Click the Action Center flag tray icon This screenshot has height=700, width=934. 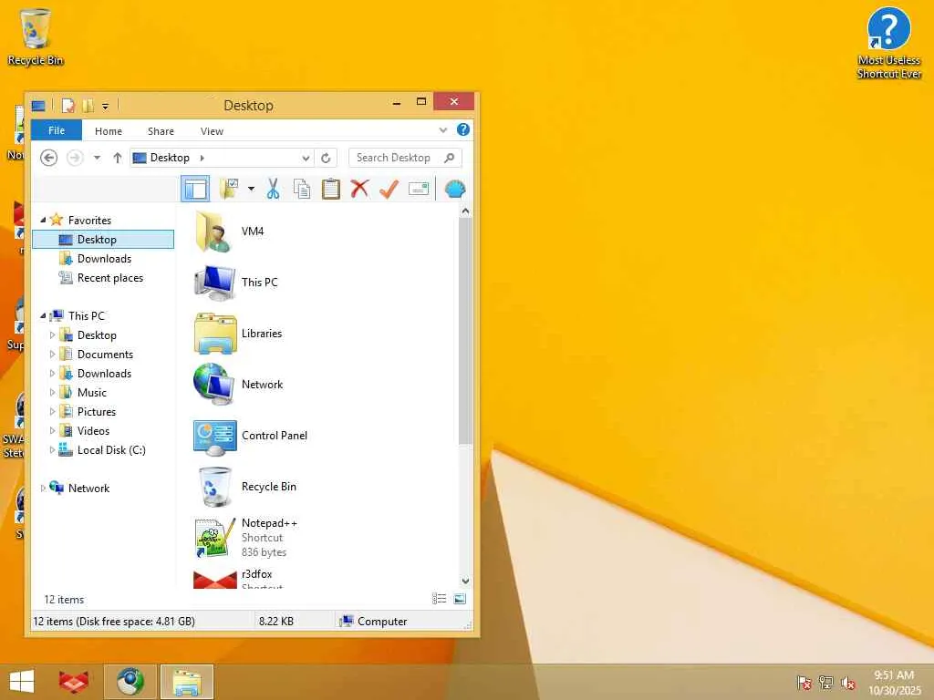tap(804, 683)
